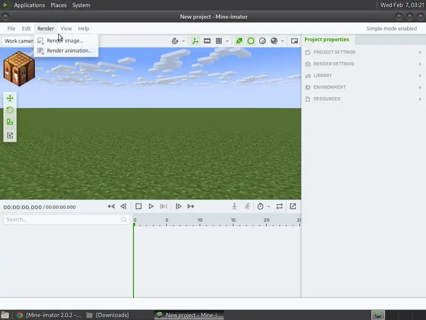Screen dimensions: 426x320
Task: Click the bottom viewport tool icon with arrow
Action: [10, 135]
